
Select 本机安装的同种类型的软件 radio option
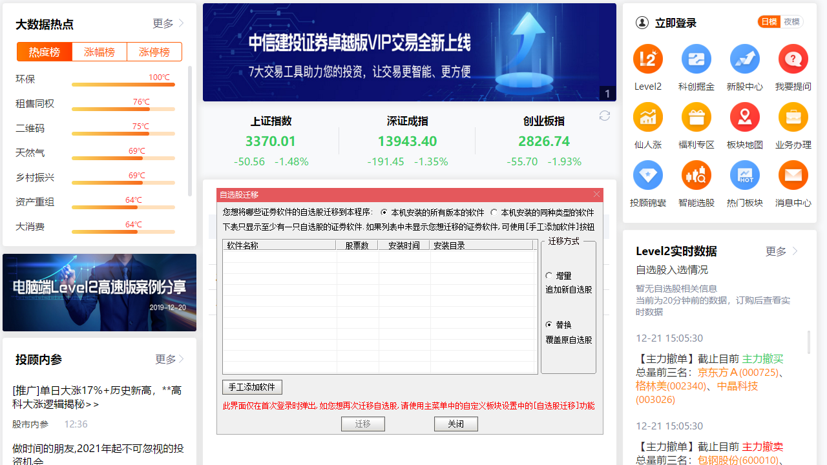click(x=494, y=212)
